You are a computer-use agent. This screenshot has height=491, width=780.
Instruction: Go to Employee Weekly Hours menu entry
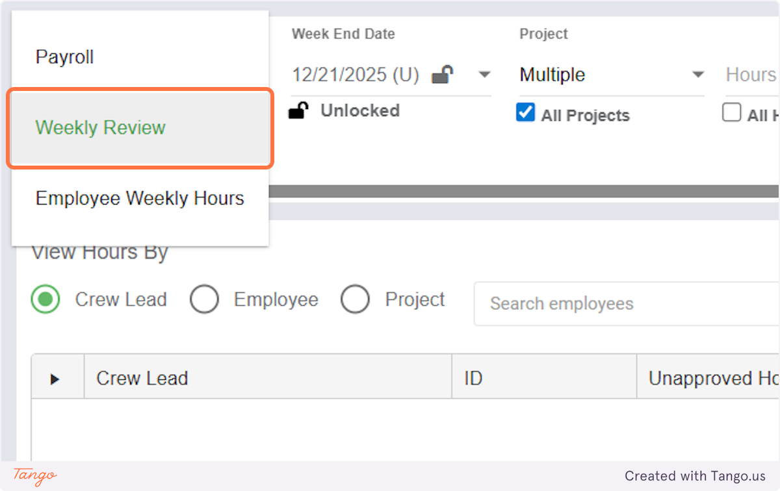[x=140, y=198]
